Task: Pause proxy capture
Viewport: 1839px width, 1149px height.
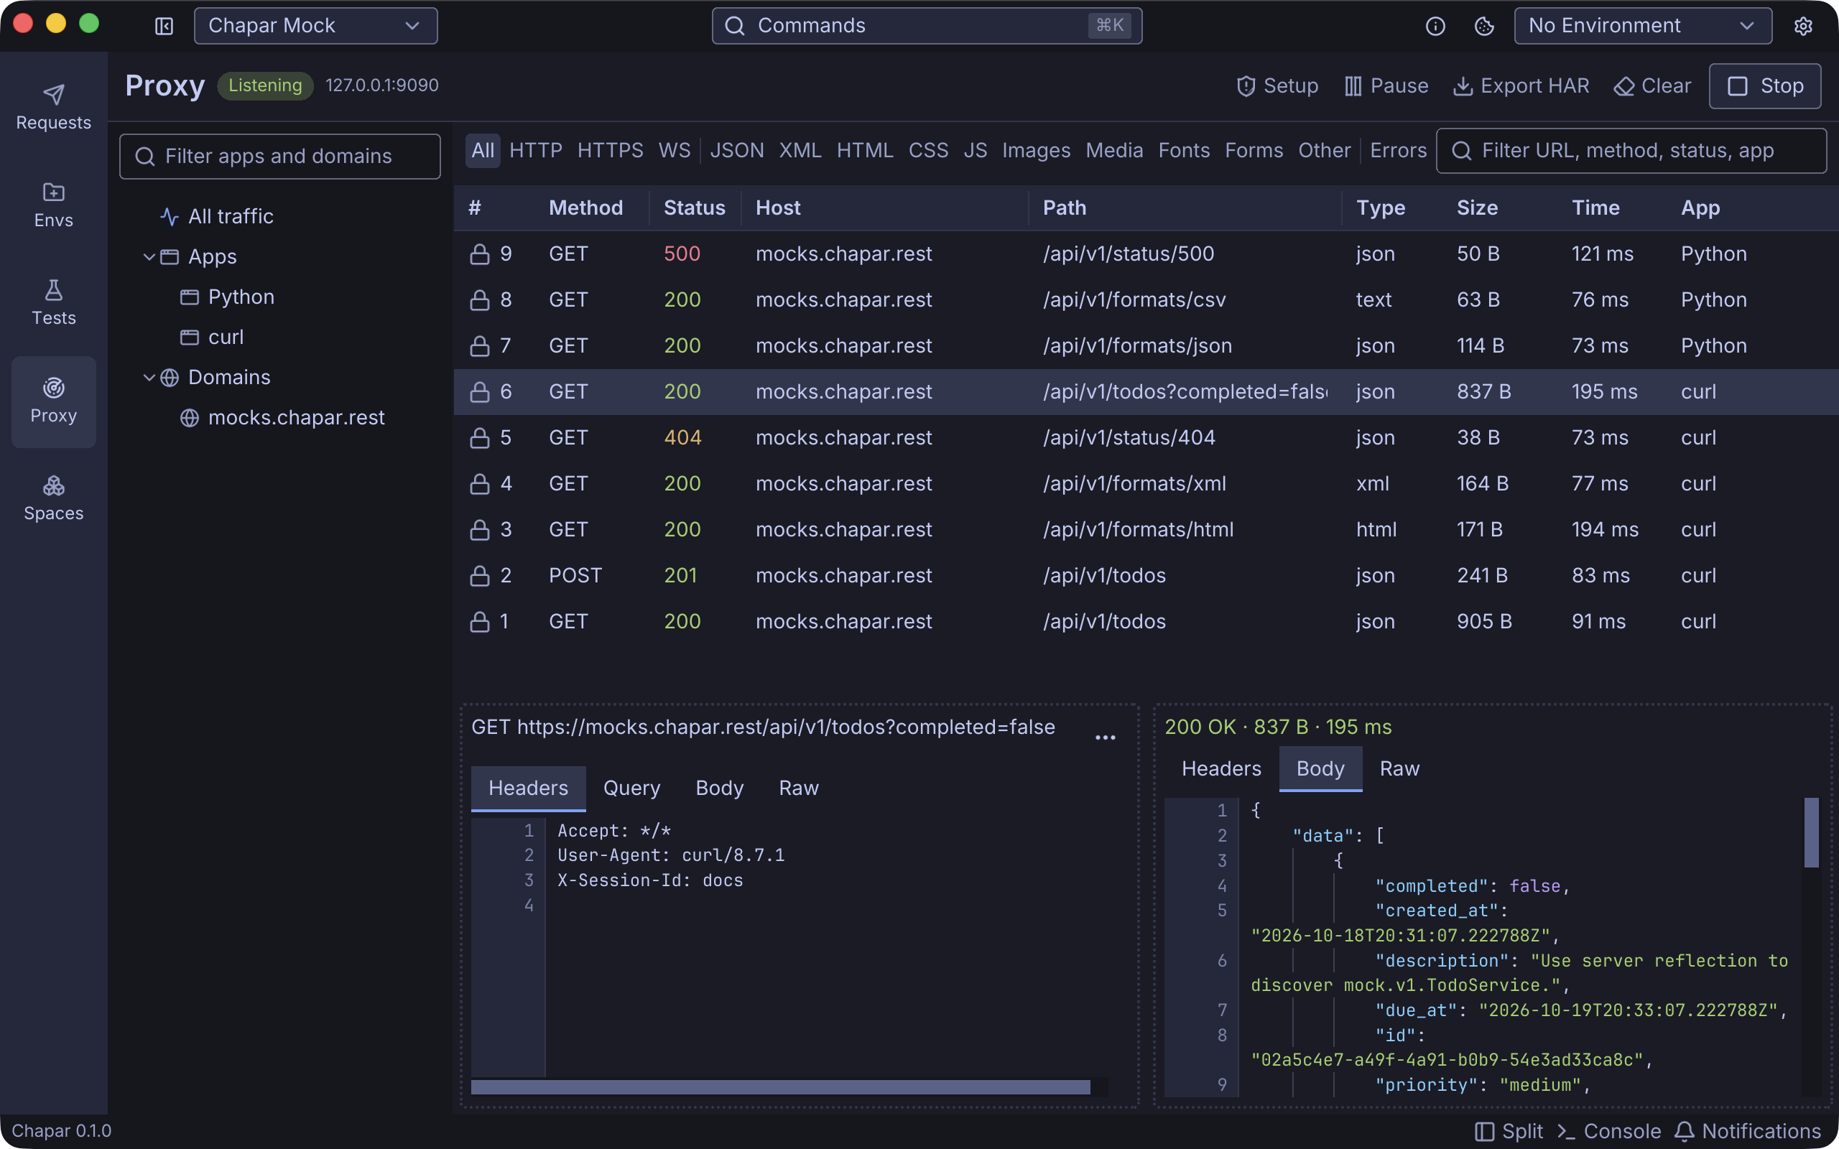Action: pyautogui.click(x=1386, y=86)
